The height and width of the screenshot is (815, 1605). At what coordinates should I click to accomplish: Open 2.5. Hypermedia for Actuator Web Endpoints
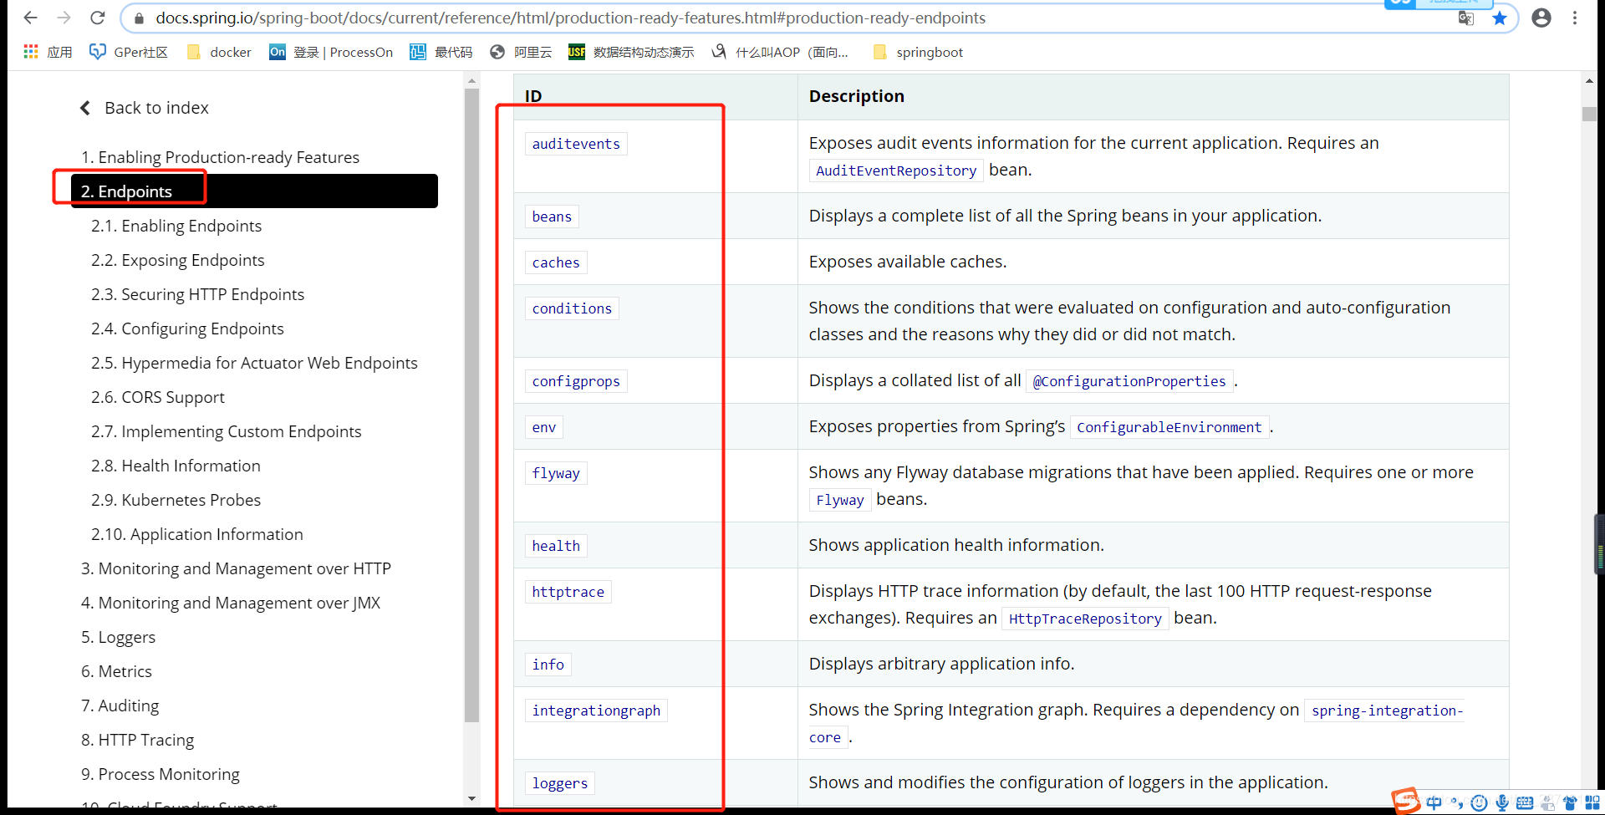[x=254, y=363]
